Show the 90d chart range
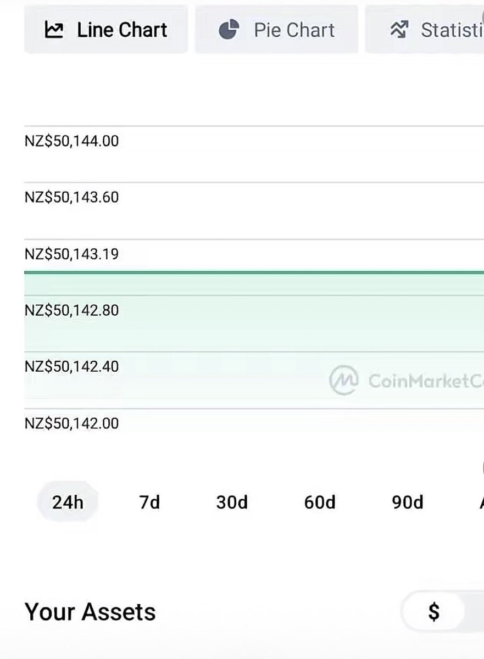 tap(408, 502)
